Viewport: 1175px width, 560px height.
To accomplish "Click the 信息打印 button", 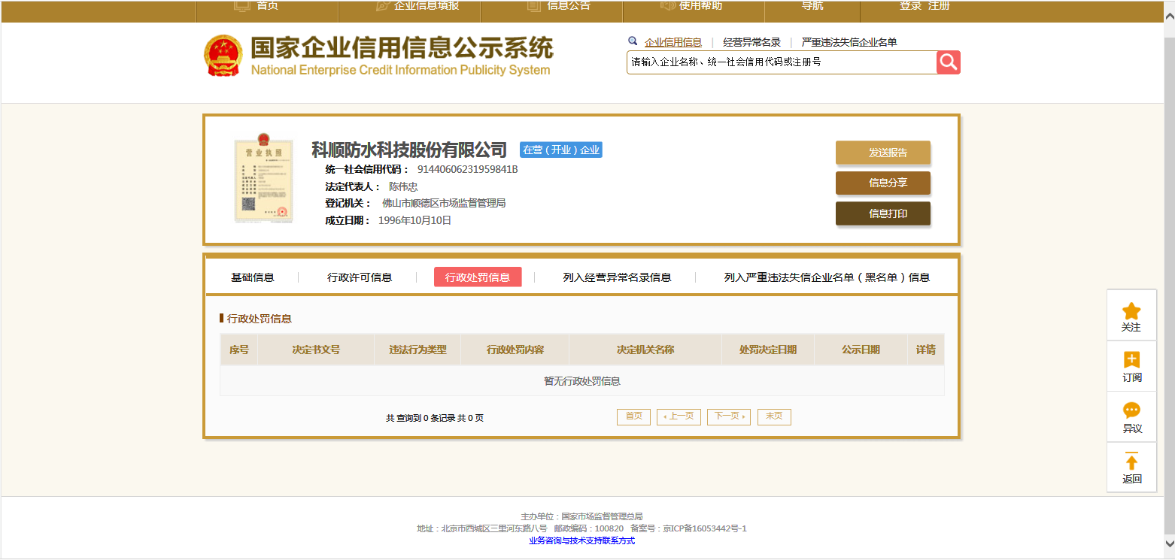I will tap(883, 213).
